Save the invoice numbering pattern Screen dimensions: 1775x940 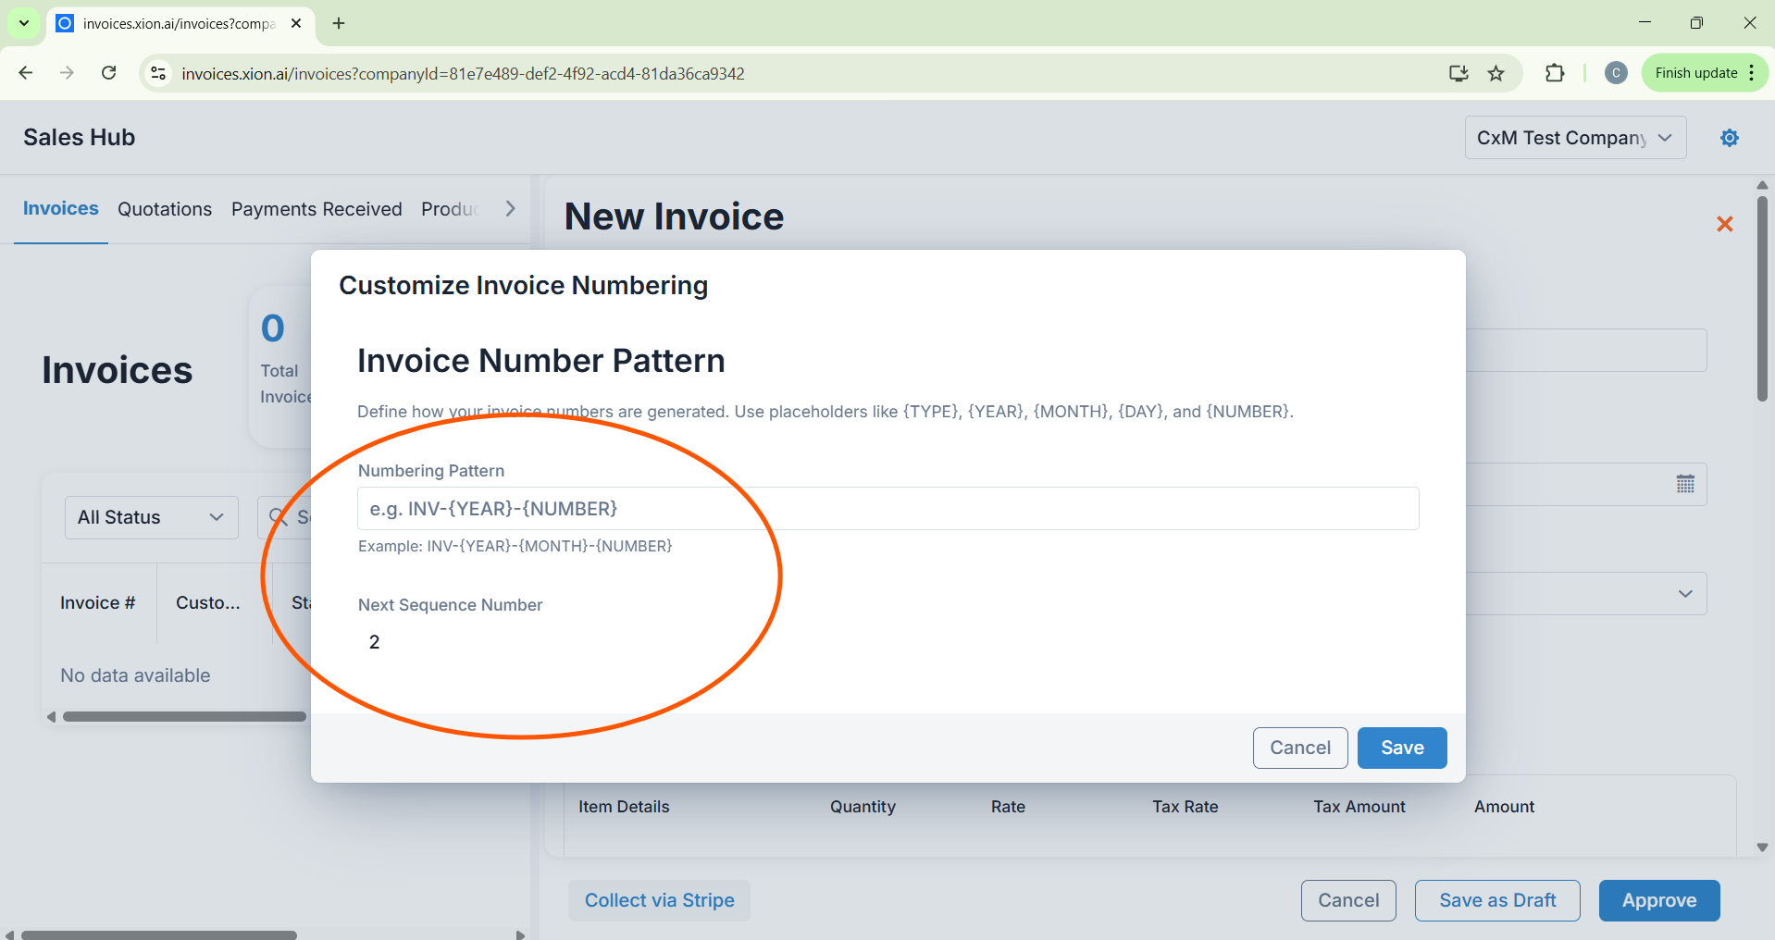tap(1401, 748)
